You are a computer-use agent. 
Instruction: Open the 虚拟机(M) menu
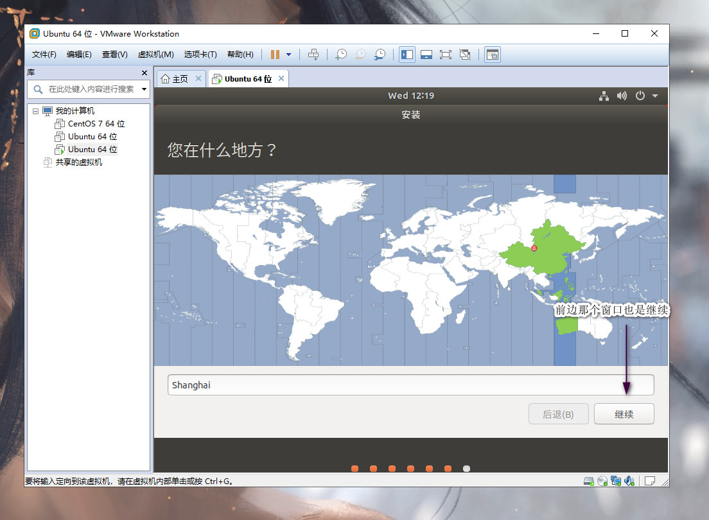[x=155, y=55]
